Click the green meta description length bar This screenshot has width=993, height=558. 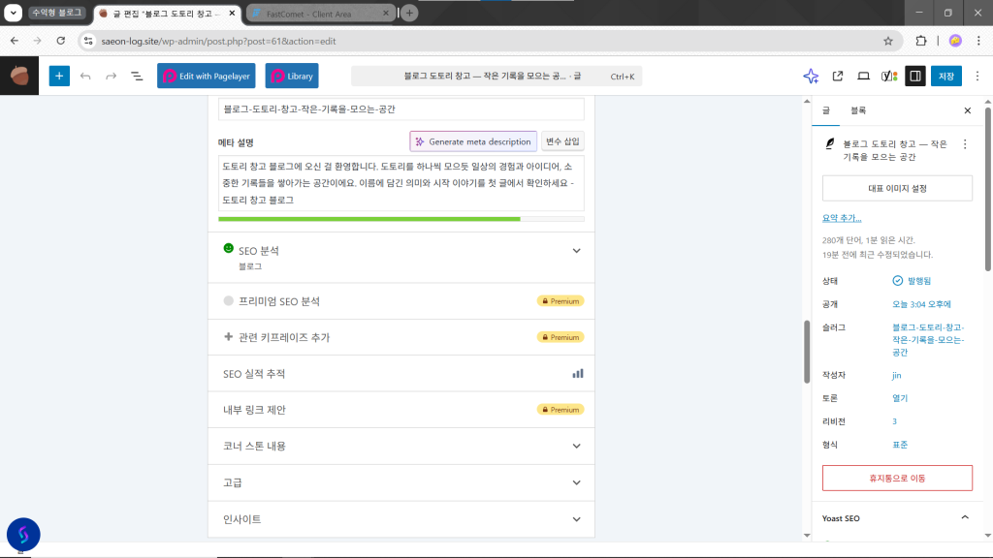[x=370, y=219]
